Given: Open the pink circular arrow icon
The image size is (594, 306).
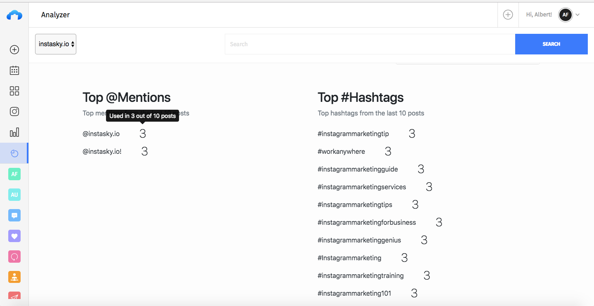Looking at the screenshot, I should pyautogui.click(x=14, y=257).
